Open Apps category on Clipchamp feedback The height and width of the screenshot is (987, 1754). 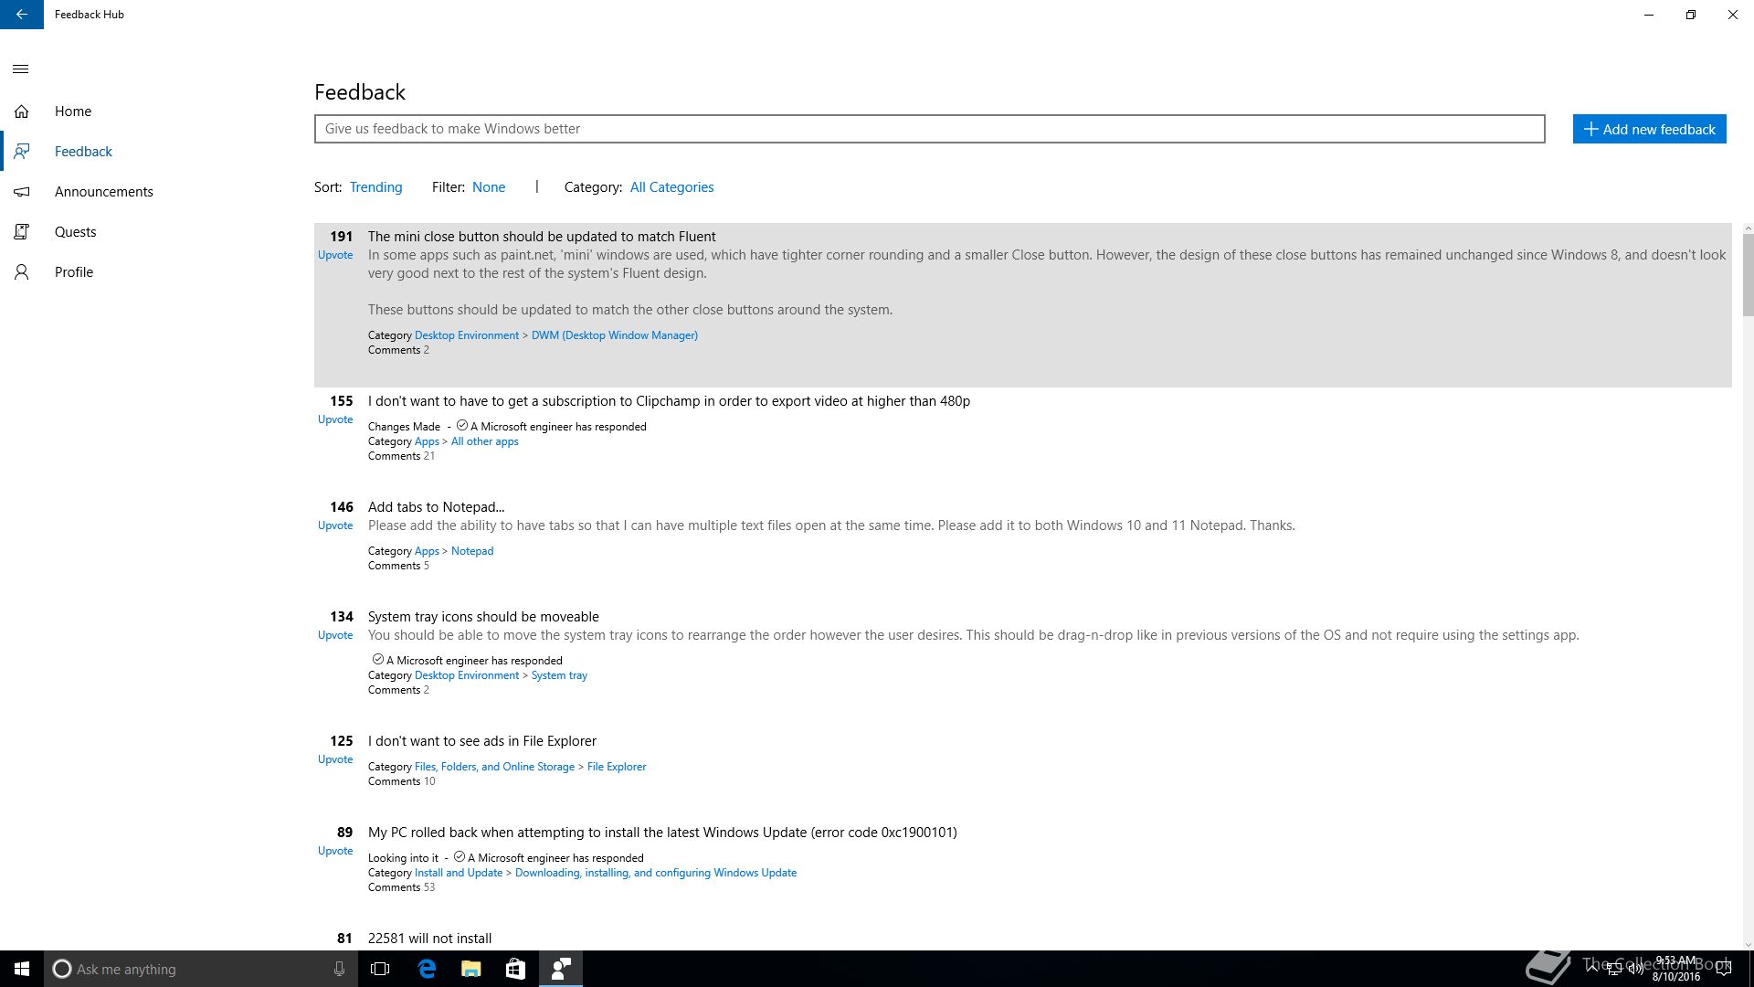pyautogui.click(x=427, y=441)
